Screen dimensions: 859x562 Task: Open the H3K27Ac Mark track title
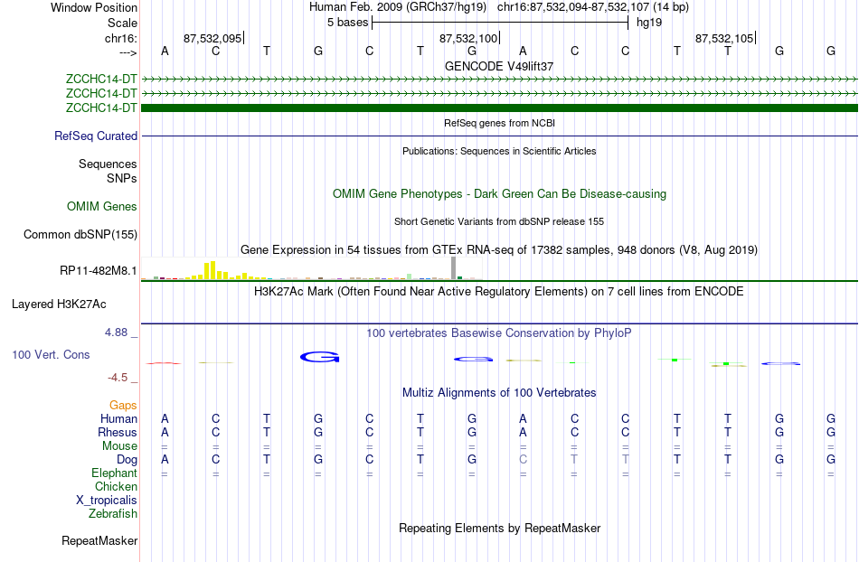pos(499,291)
